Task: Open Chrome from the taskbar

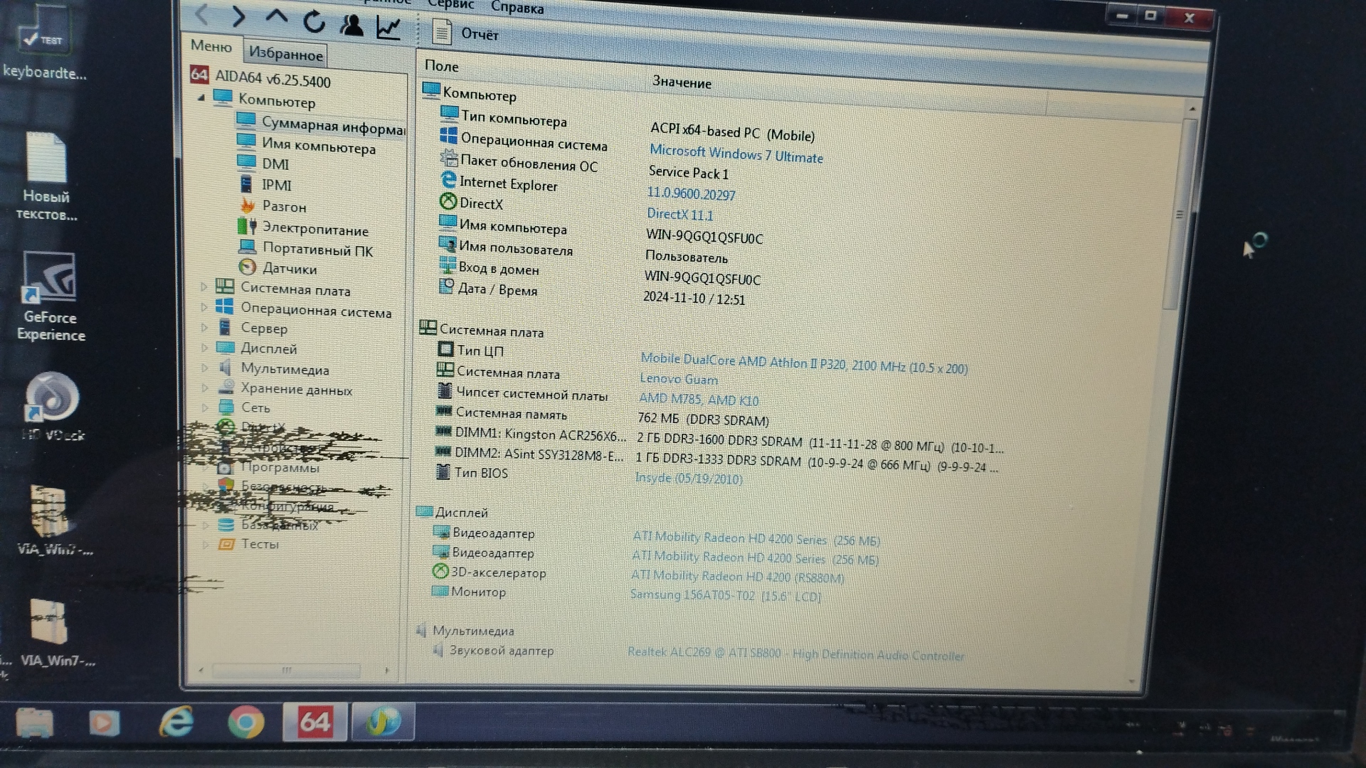Action: coord(245,722)
